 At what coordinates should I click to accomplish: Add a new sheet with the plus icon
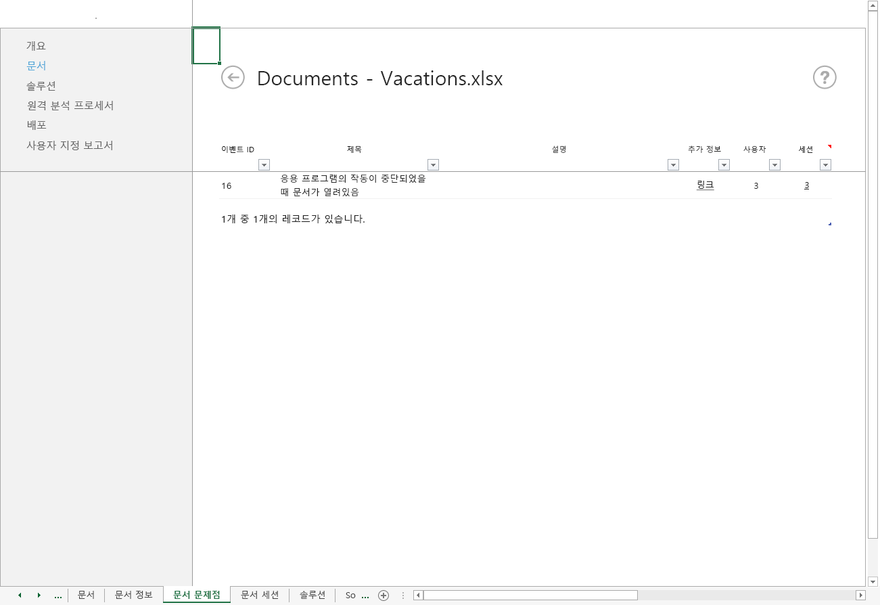(x=384, y=596)
